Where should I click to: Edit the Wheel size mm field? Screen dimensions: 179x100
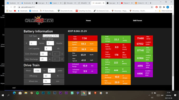[47, 81]
